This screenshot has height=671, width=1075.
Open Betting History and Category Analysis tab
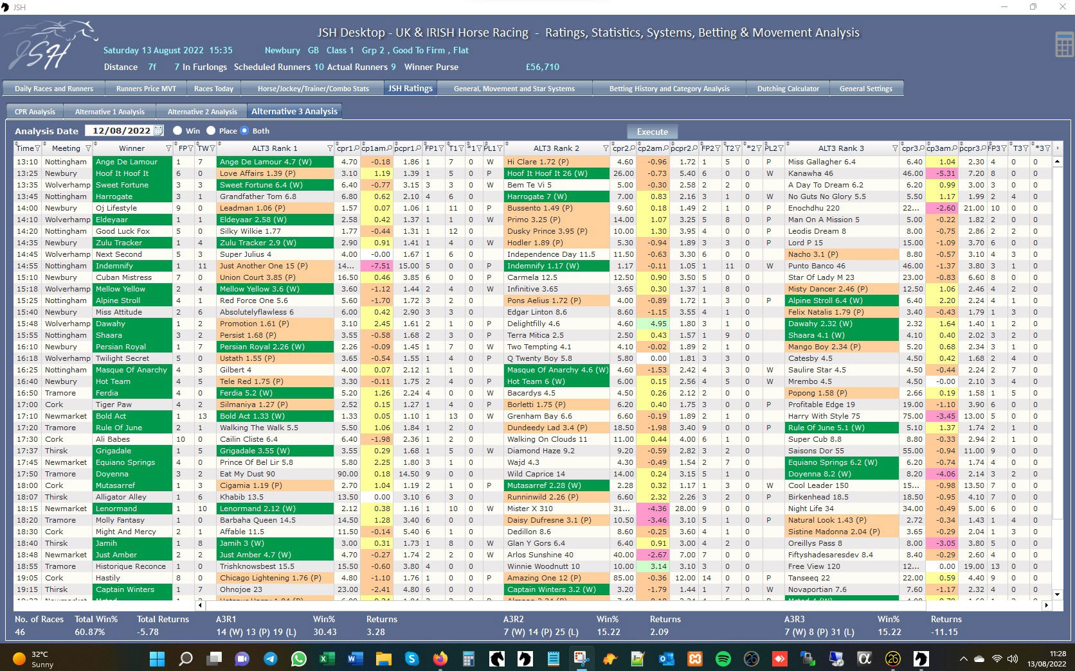tap(669, 89)
